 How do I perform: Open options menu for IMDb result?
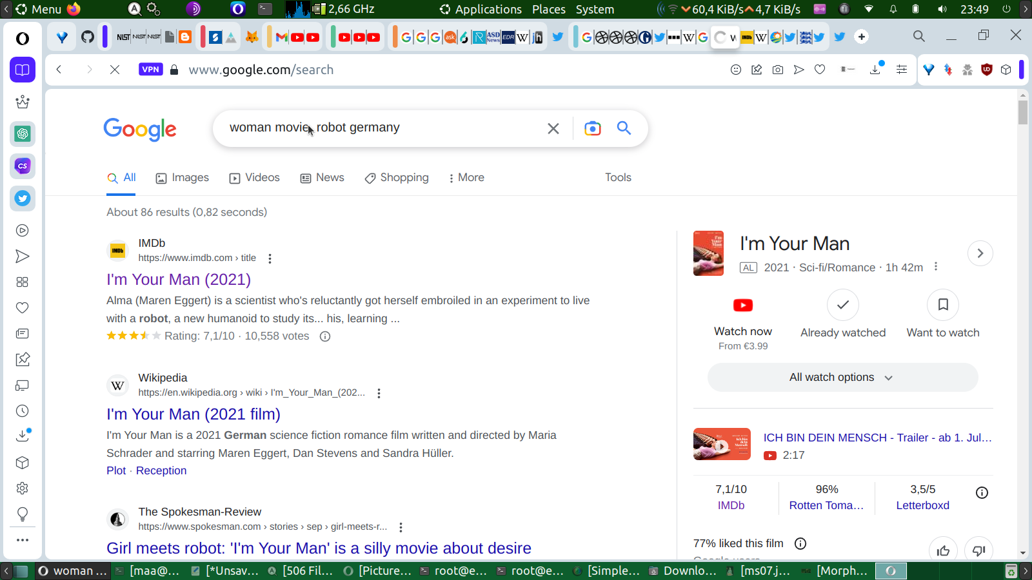click(270, 258)
